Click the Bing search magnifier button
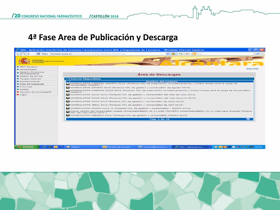Image resolution: width=280 pixels, height=210 pixels. point(257,54)
